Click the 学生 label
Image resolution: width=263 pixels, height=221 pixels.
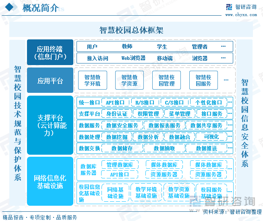click(x=162, y=47)
